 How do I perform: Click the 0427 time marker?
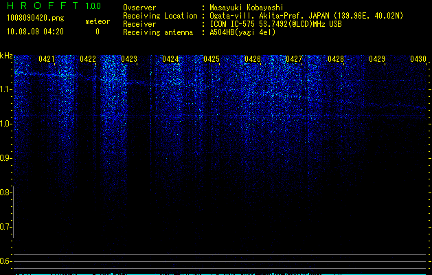click(294, 59)
